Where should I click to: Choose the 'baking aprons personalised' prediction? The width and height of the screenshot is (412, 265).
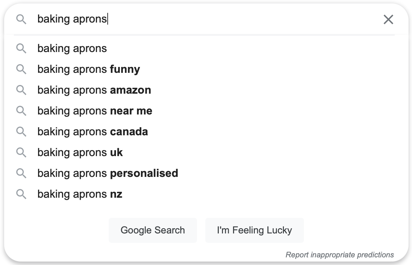click(x=108, y=173)
